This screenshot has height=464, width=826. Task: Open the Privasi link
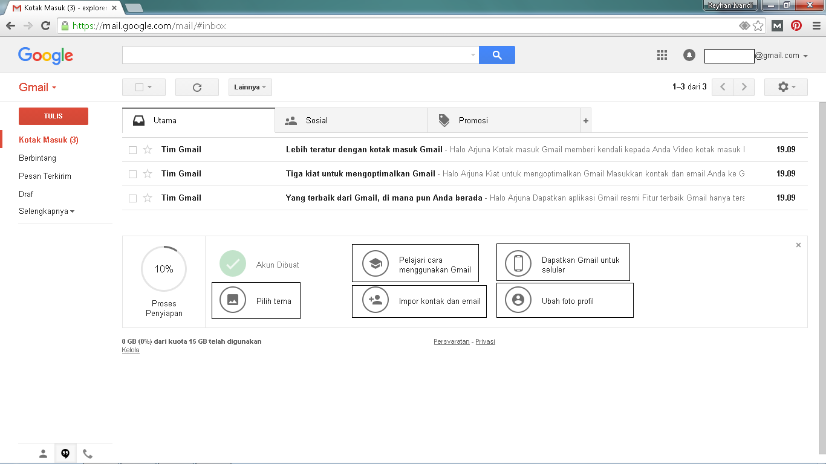tap(485, 341)
